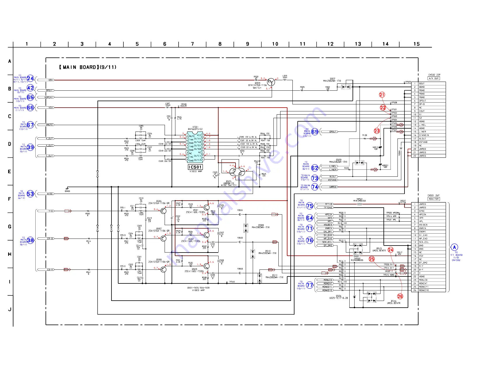Select column 7 in the top grid ruler
Screen dimensions: 490x368
point(192,44)
